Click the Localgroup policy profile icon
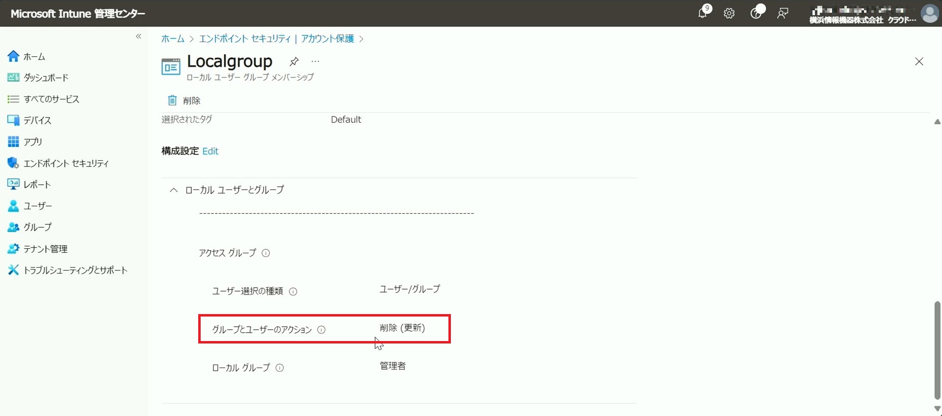Screen dimensions: 942x416 tap(171, 67)
